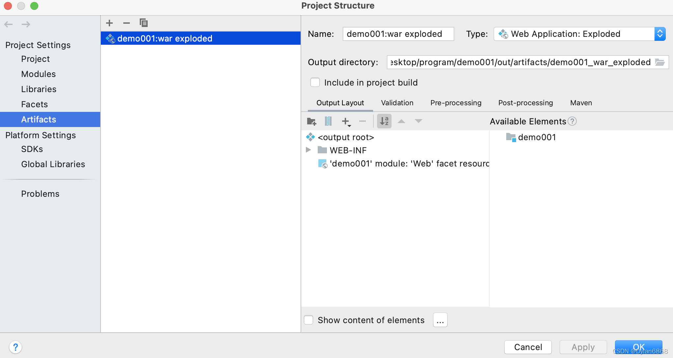Switch to the Validation tab
This screenshot has height=358, width=673.
tap(397, 103)
